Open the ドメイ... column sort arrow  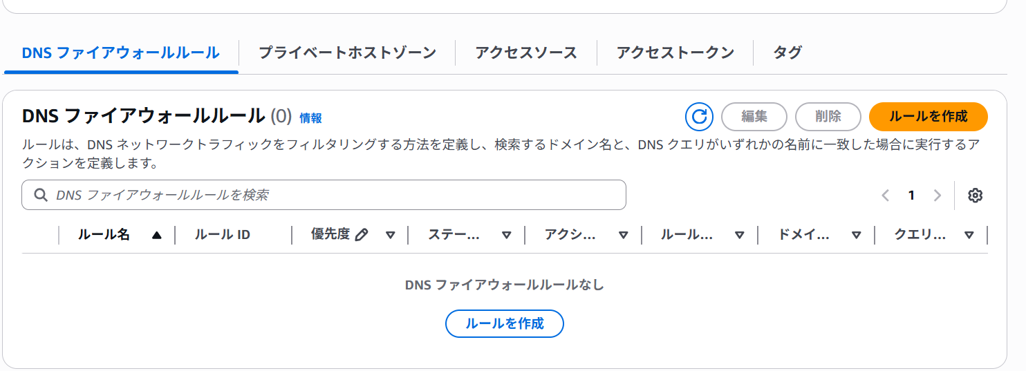857,235
